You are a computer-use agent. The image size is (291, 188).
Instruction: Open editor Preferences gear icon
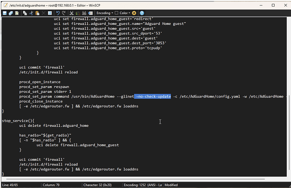tap(134, 13)
